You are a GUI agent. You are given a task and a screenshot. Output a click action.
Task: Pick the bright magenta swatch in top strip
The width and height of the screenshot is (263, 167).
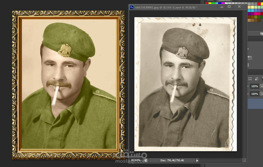[223, 3]
